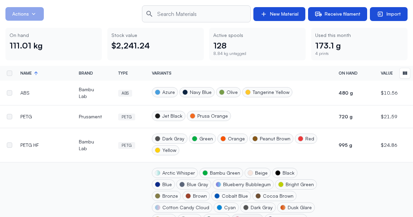
Task: Sort by the Value column header
Action: pos(387,73)
